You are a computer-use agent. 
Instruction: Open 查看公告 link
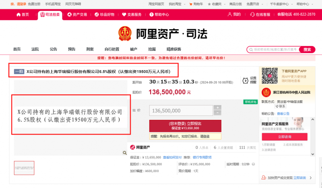(x=283, y=113)
